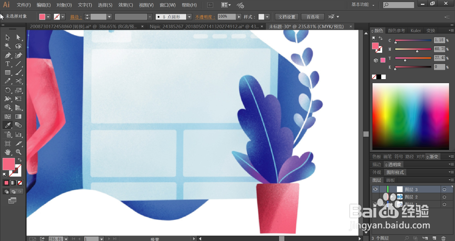Select the Perspective Grid tool
Screen dimensions: 455x241
pos(18,108)
